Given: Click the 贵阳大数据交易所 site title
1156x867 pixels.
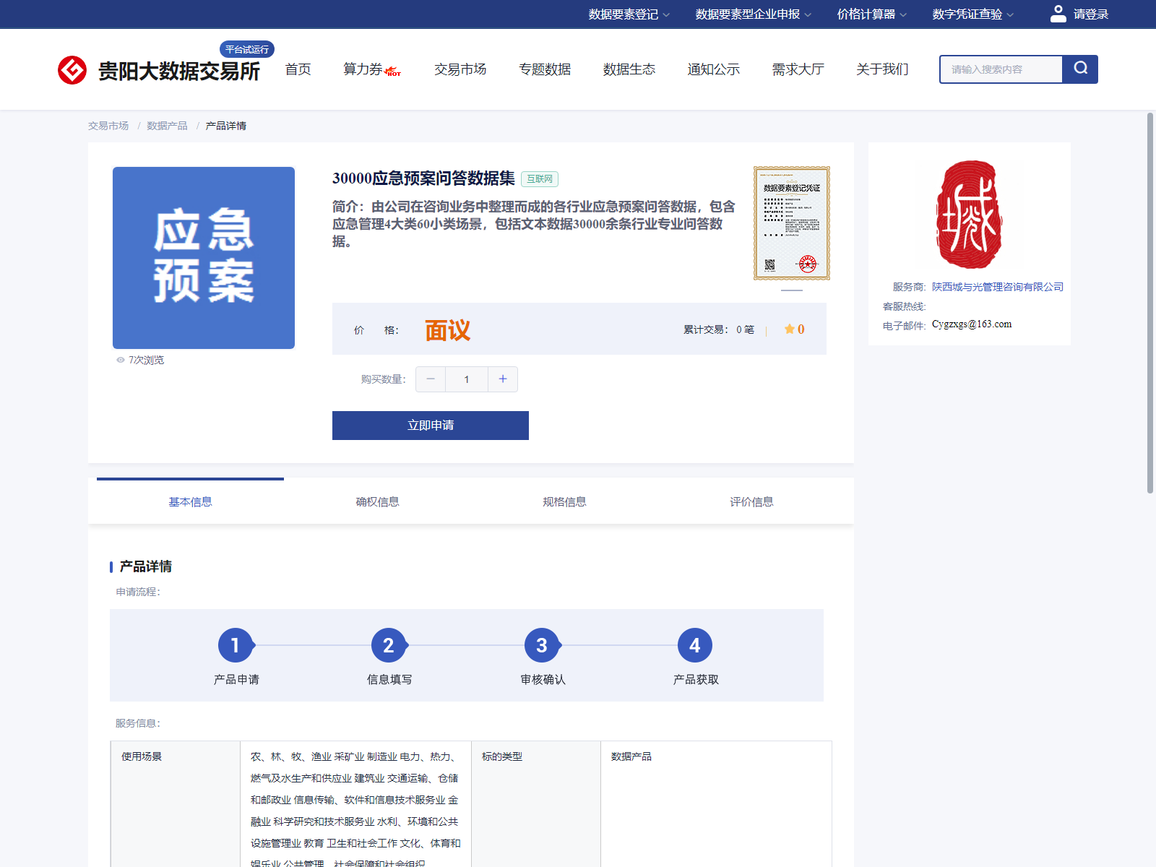Looking at the screenshot, I should point(178,71).
